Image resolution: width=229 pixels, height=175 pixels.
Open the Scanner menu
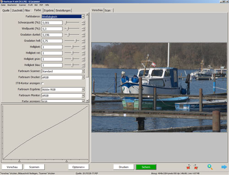22,5
